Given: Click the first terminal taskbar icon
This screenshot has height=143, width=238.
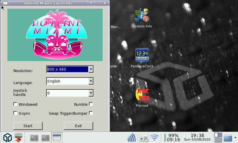Looking at the screenshot, I should (x=35, y=138).
